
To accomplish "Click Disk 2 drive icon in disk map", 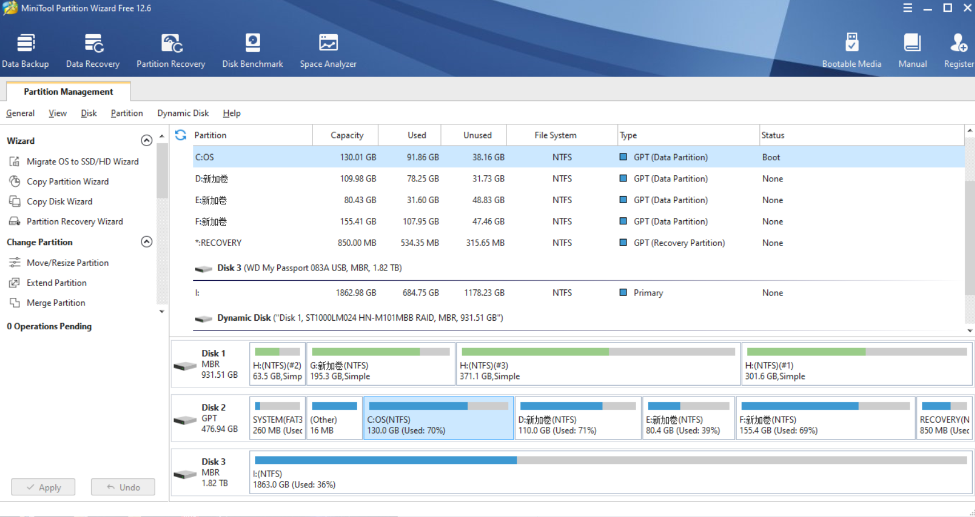I will tap(185, 420).
